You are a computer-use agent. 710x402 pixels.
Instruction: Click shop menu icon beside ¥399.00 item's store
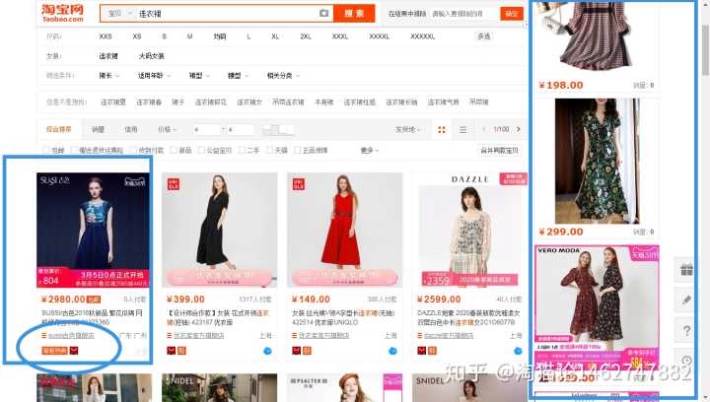click(170, 336)
